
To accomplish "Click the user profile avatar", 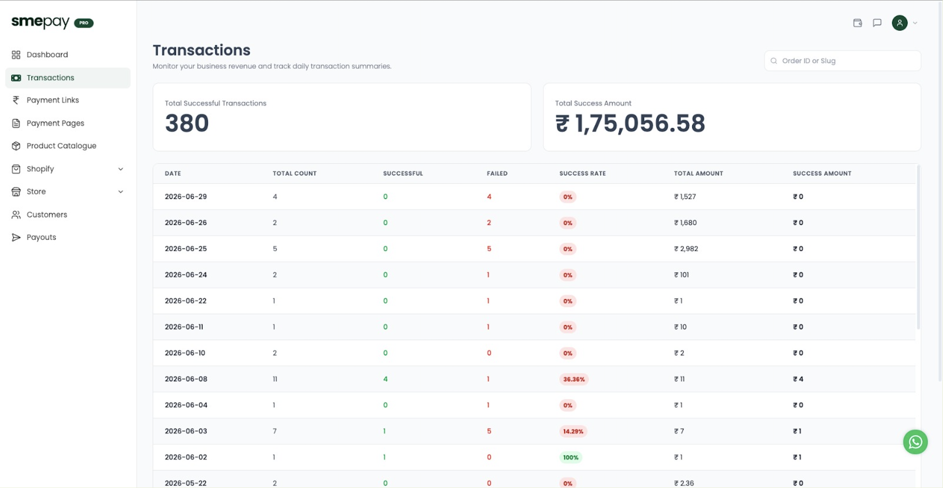I will coord(899,23).
